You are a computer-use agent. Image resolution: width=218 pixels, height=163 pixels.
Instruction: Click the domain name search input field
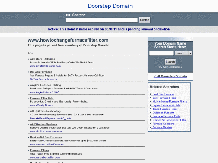161,53
